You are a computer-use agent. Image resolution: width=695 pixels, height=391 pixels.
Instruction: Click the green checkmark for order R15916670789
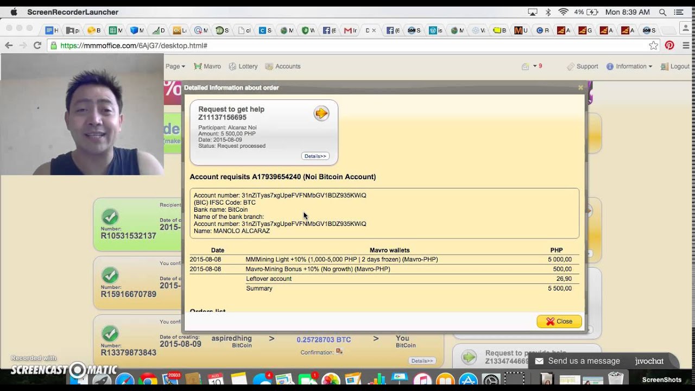pos(110,275)
